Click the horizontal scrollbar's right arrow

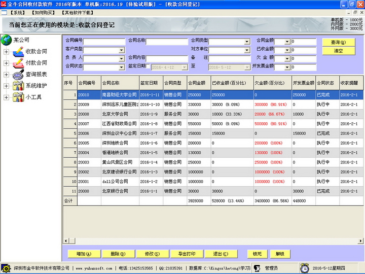pos(361,240)
